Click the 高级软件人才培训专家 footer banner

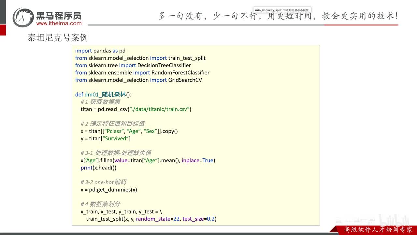pyautogui.click(x=378, y=229)
